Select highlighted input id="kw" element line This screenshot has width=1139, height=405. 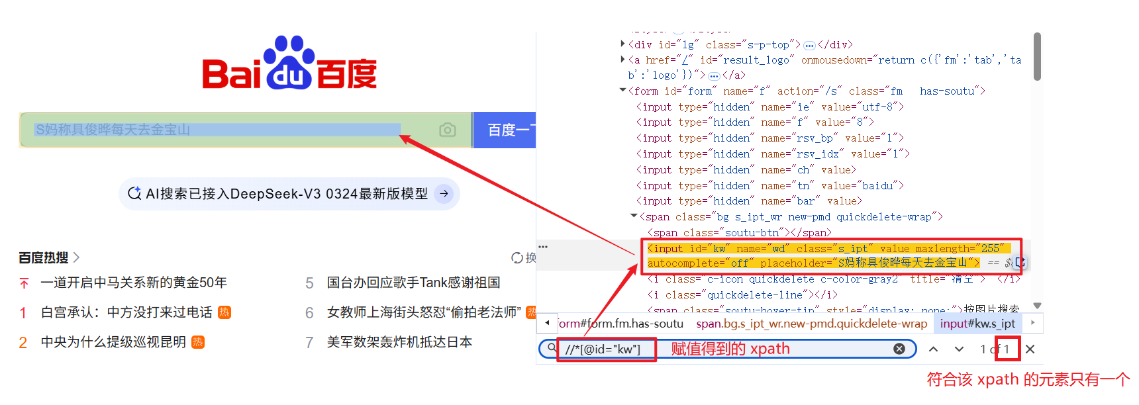tap(830, 256)
